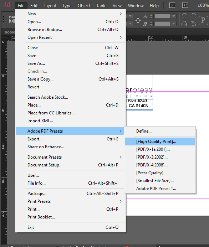Open the shear angle dropdown arrow
The width and height of the screenshot is (209, 247).
pos(174,24)
